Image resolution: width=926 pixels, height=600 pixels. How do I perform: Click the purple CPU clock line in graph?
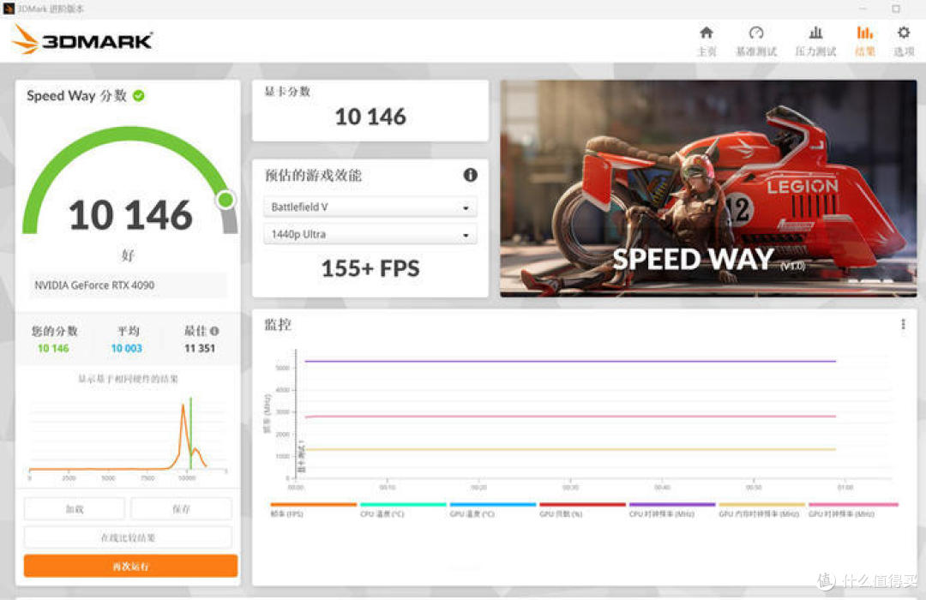(x=570, y=361)
